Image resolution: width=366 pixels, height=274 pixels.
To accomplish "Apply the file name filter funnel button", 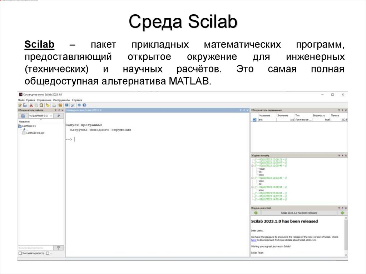I will point(59,248).
